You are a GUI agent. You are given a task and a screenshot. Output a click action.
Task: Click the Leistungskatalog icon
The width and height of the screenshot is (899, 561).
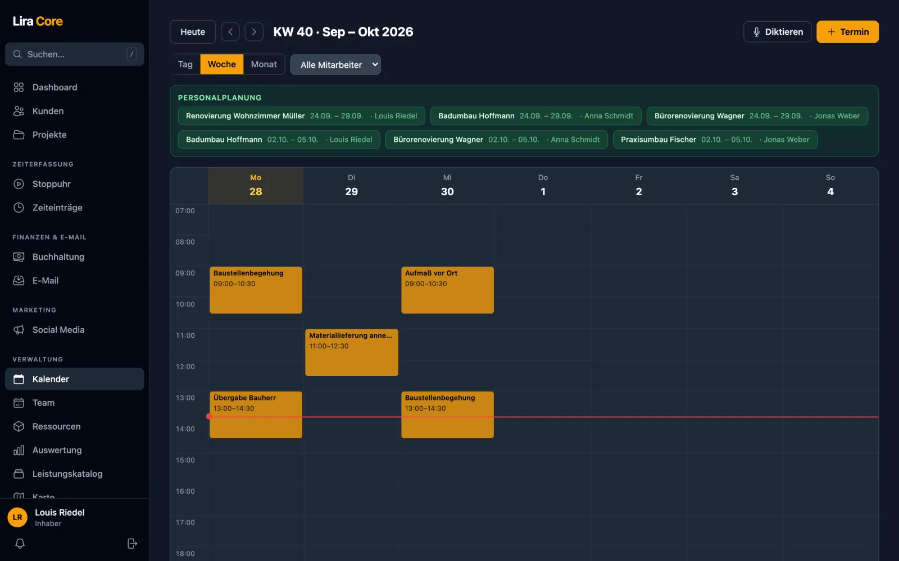click(19, 473)
